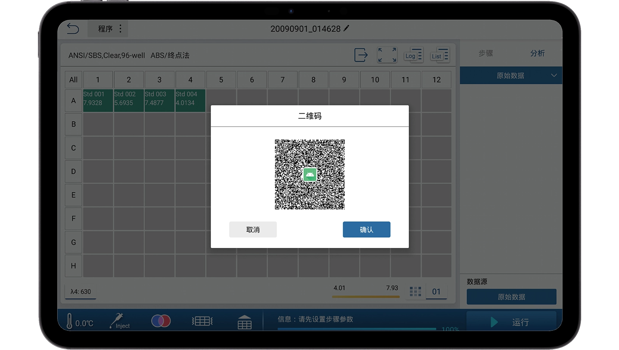Image resolution: width=619 pixels, height=350 pixels.
Task: Select all wells with All button
Action: (73, 80)
